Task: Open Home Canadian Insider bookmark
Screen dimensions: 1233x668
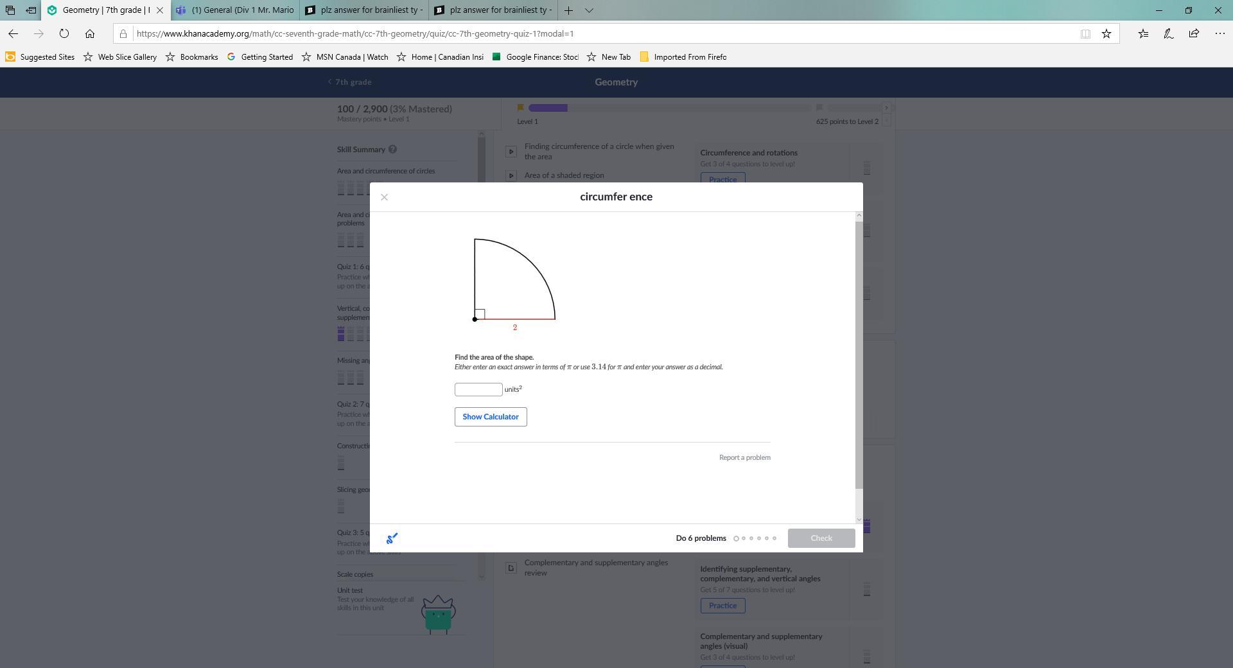Action: [x=440, y=57]
